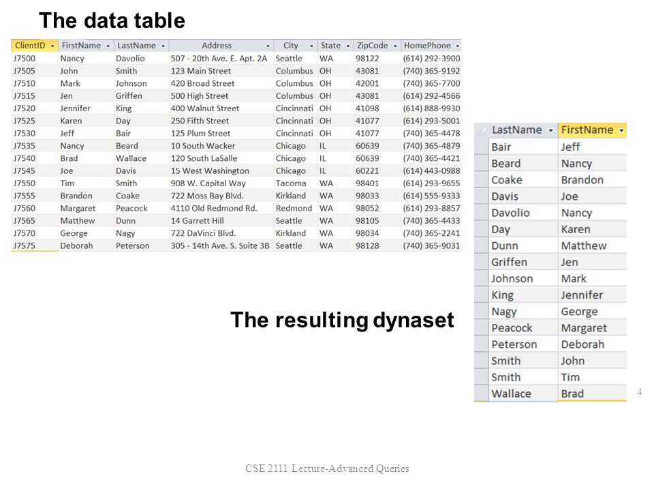Click client ID J7500
This screenshot has height=491, width=654.
(25, 59)
